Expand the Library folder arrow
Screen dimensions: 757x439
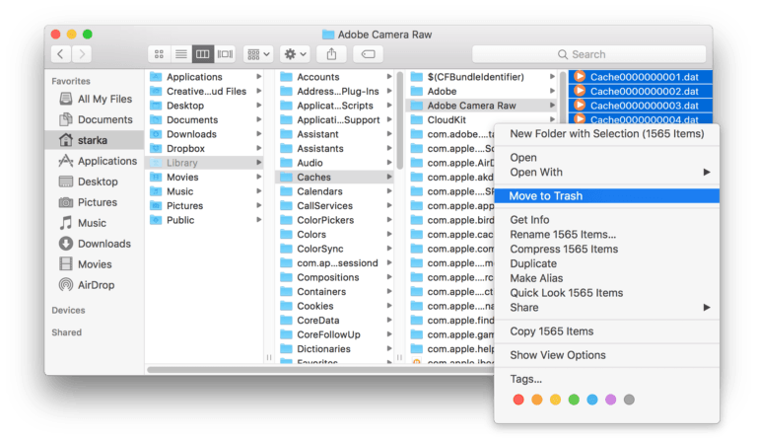tap(259, 163)
